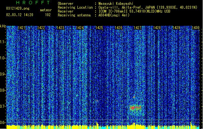Screen dimensions: 203x129
Task: Click the Ogata-vill. Akita-Pref. JAPAN location text
Action: (x=148, y=7)
